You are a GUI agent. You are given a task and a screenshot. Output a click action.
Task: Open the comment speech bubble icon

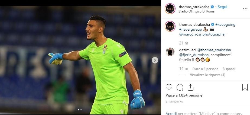[180, 87]
